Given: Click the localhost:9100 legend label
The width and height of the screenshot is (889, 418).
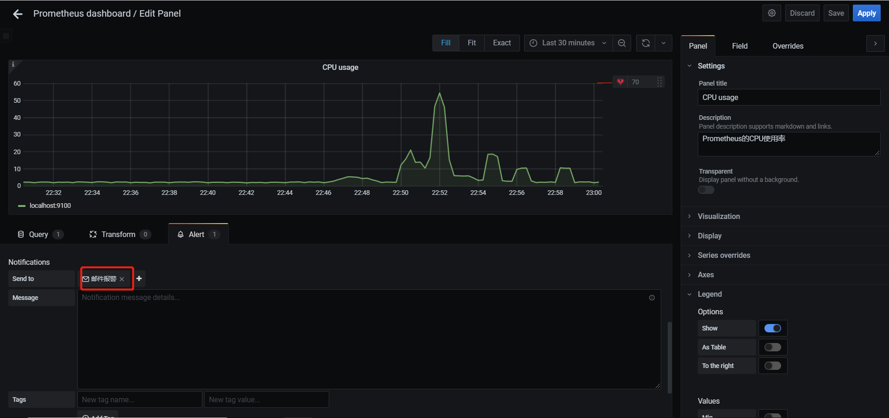Looking at the screenshot, I should click(50, 206).
